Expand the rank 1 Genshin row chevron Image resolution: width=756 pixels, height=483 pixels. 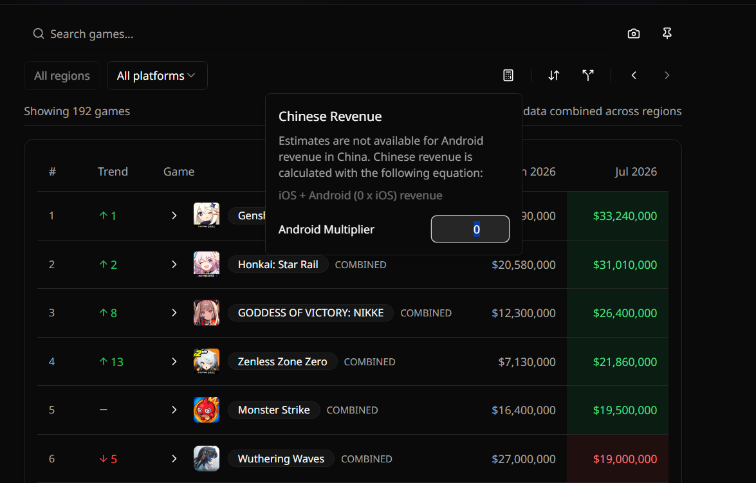coord(174,215)
